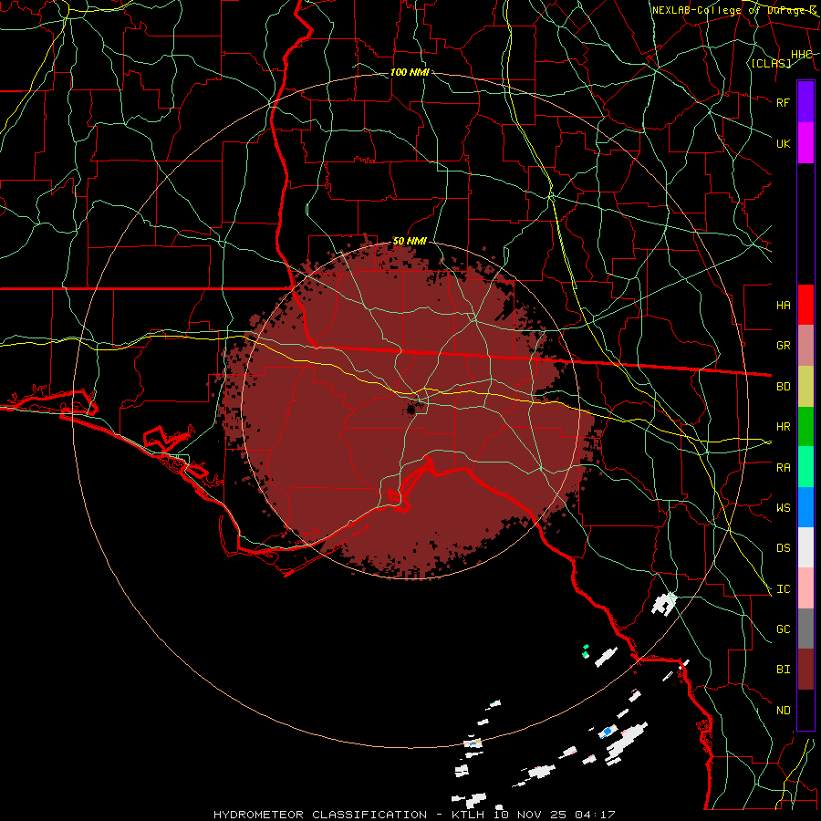Screen dimensions: 821x821
Task: Click the white DS legend swatch
Action: 805,547
